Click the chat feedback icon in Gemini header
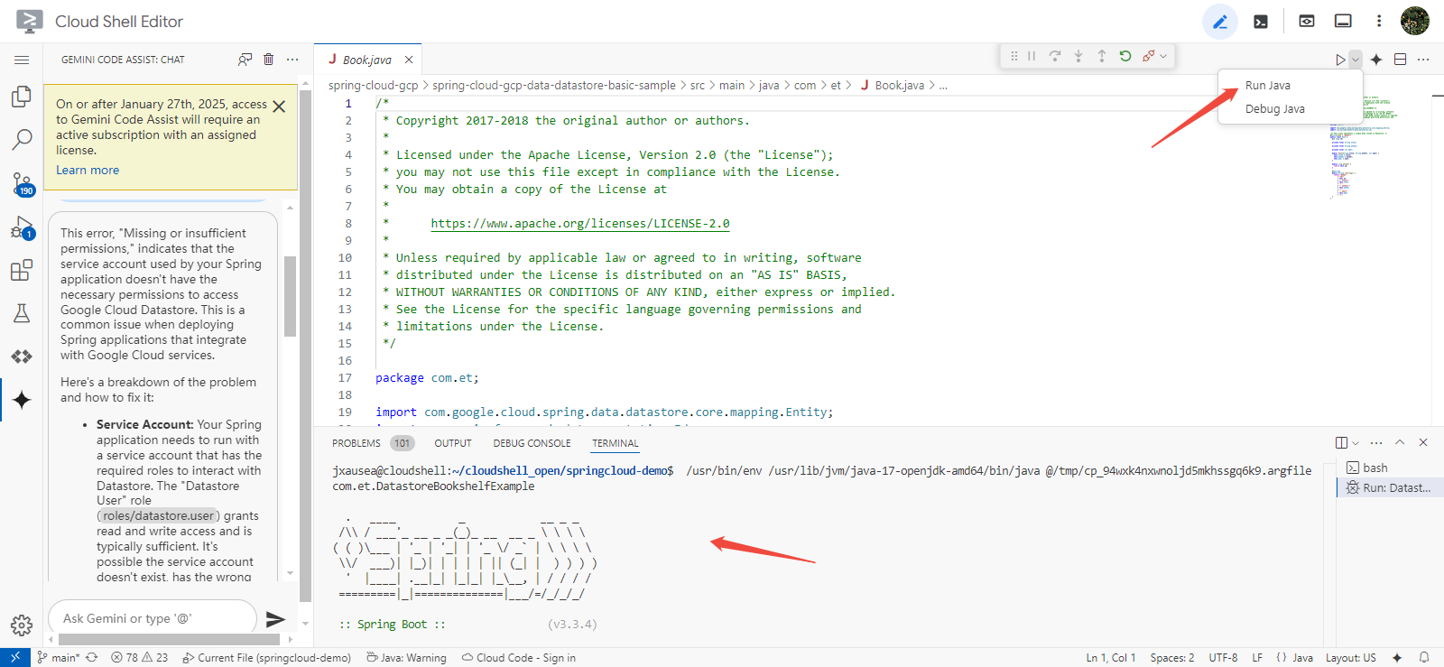The height and width of the screenshot is (667, 1444). (x=245, y=60)
